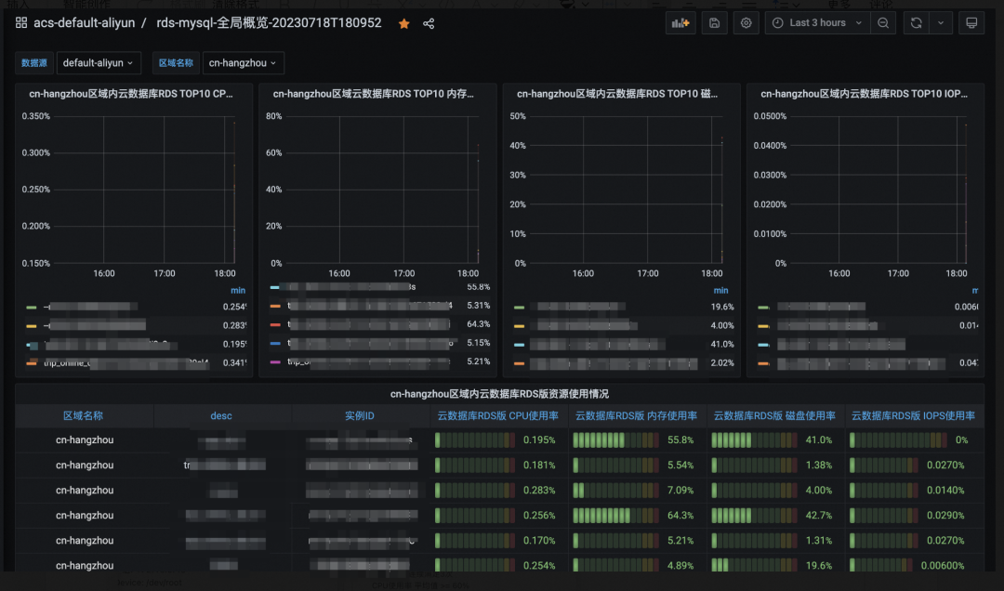Open dashboard settings gear icon
The image size is (1004, 591).
point(746,23)
